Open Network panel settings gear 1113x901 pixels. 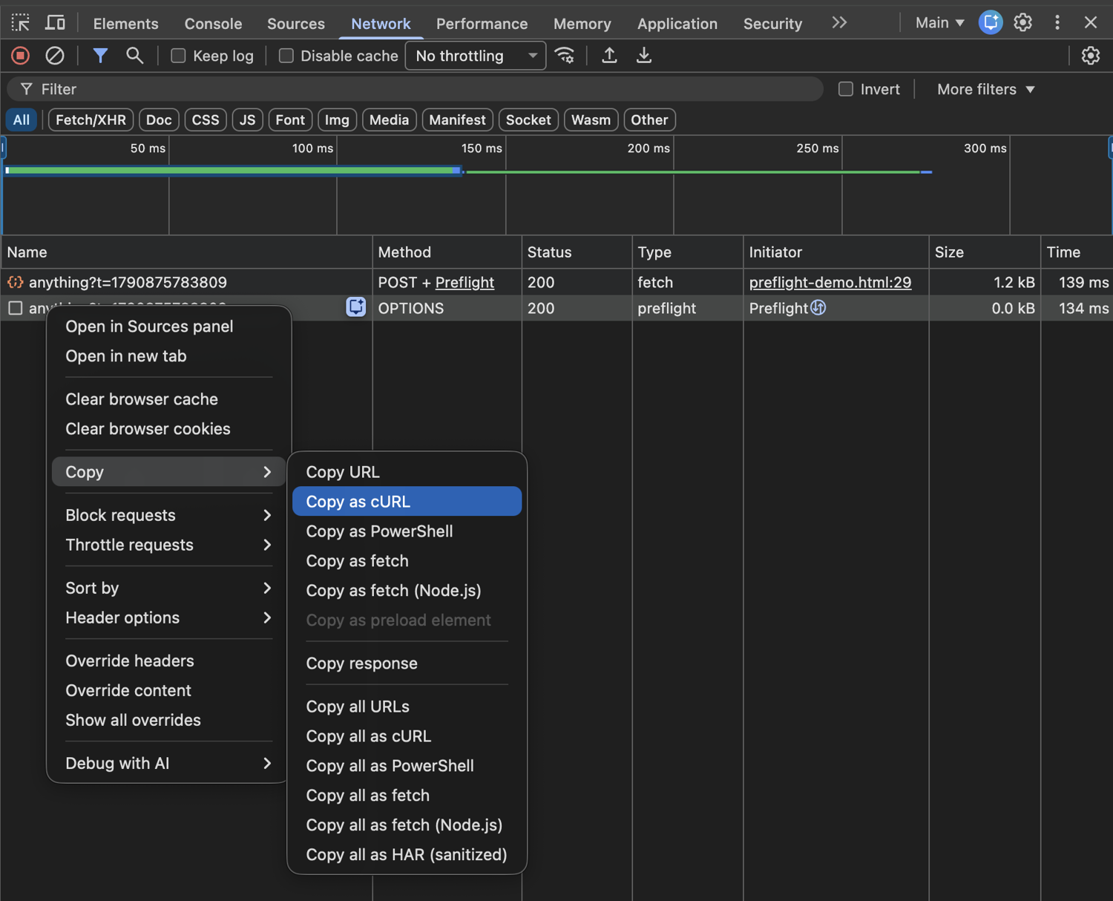[x=1090, y=56]
